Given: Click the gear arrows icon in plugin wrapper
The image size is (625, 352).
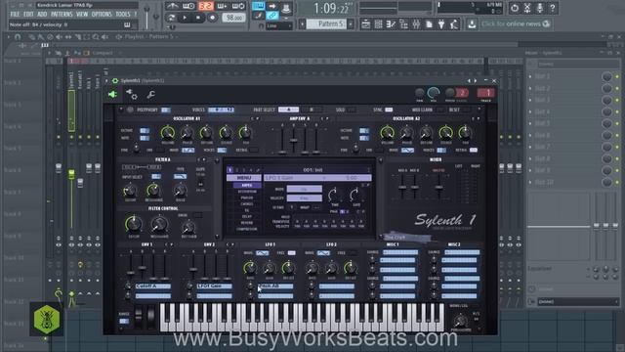Looking at the screenshot, I should pos(132,95).
